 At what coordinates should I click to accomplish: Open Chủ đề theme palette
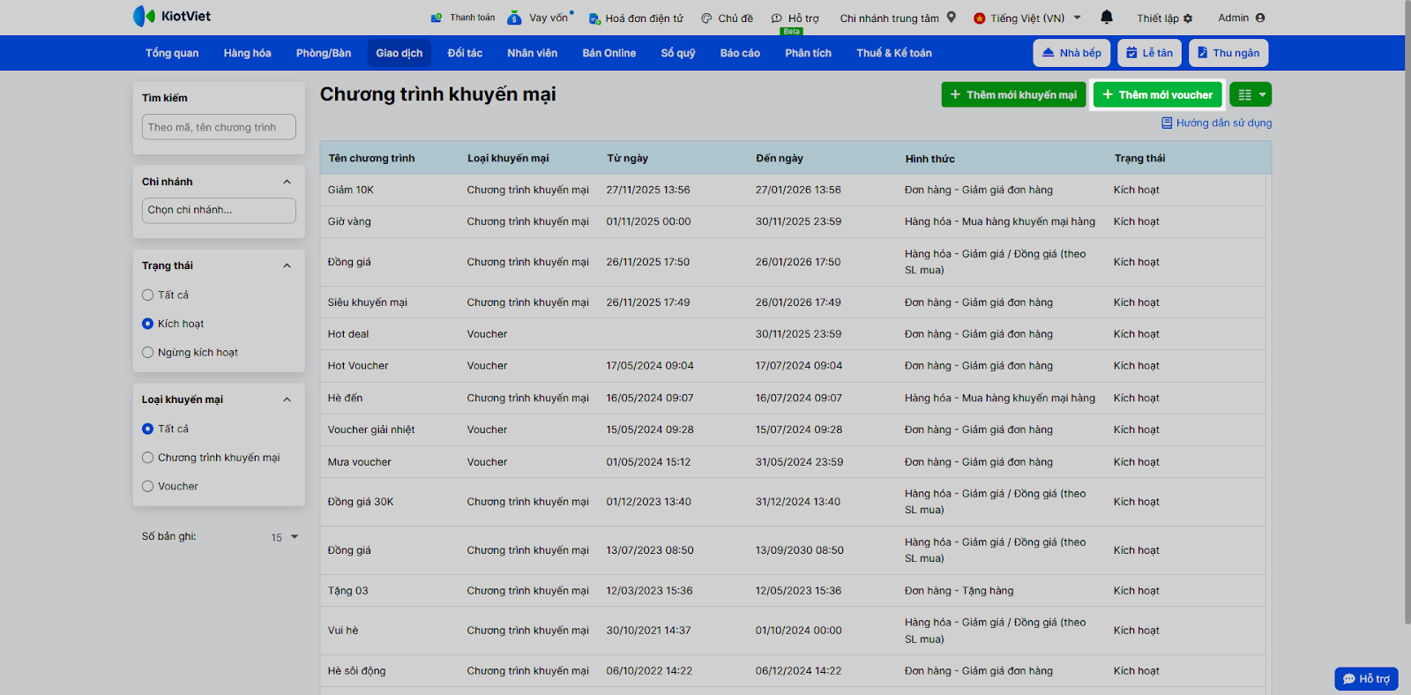(706, 19)
